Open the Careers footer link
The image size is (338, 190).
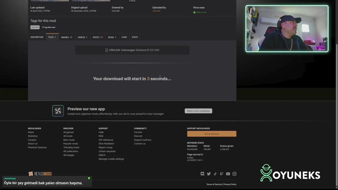tap(32, 140)
